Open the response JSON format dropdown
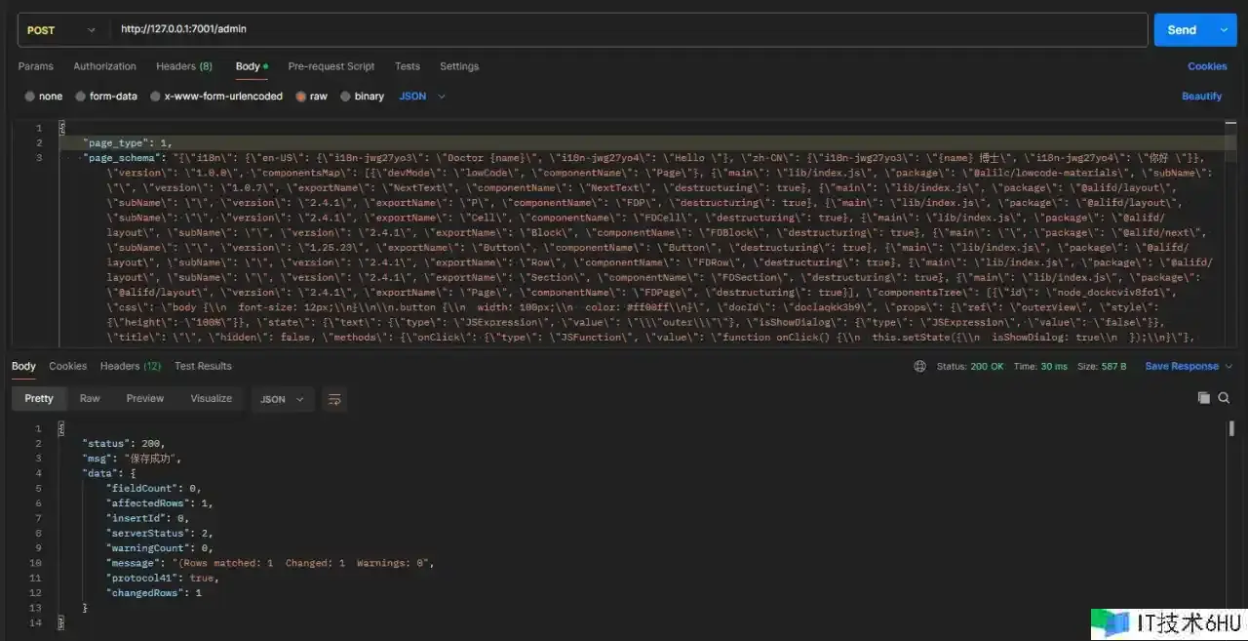The width and height of the screenshot is (1248, 641). [282, 399]
